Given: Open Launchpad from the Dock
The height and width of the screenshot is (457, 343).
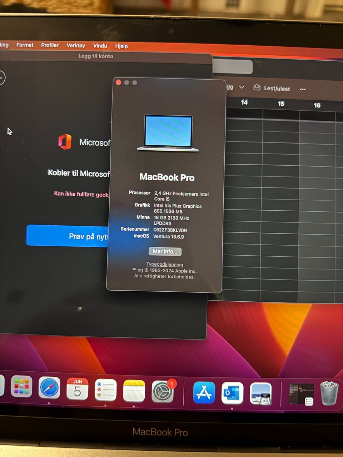Looking at the screenshot, I should click(x=21, y=387).
